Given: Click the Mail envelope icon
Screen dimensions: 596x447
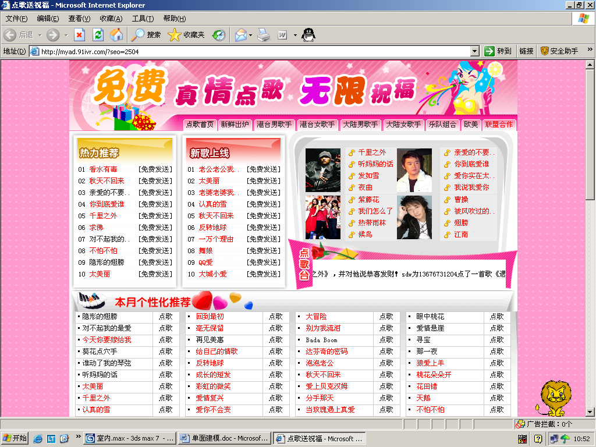Looking at the screenshot, I should point(241,35).
